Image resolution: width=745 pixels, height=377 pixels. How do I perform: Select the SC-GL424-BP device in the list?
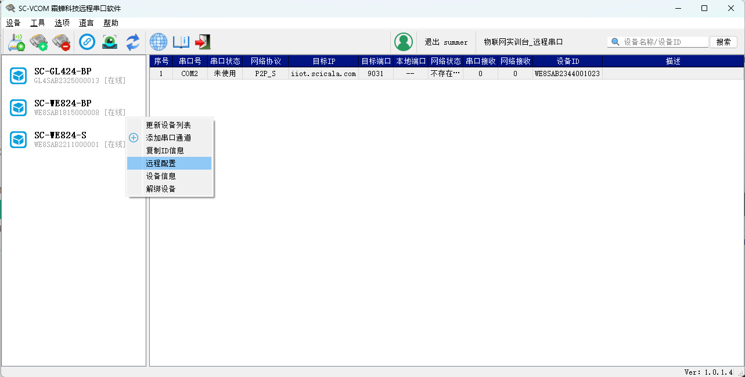63,76
